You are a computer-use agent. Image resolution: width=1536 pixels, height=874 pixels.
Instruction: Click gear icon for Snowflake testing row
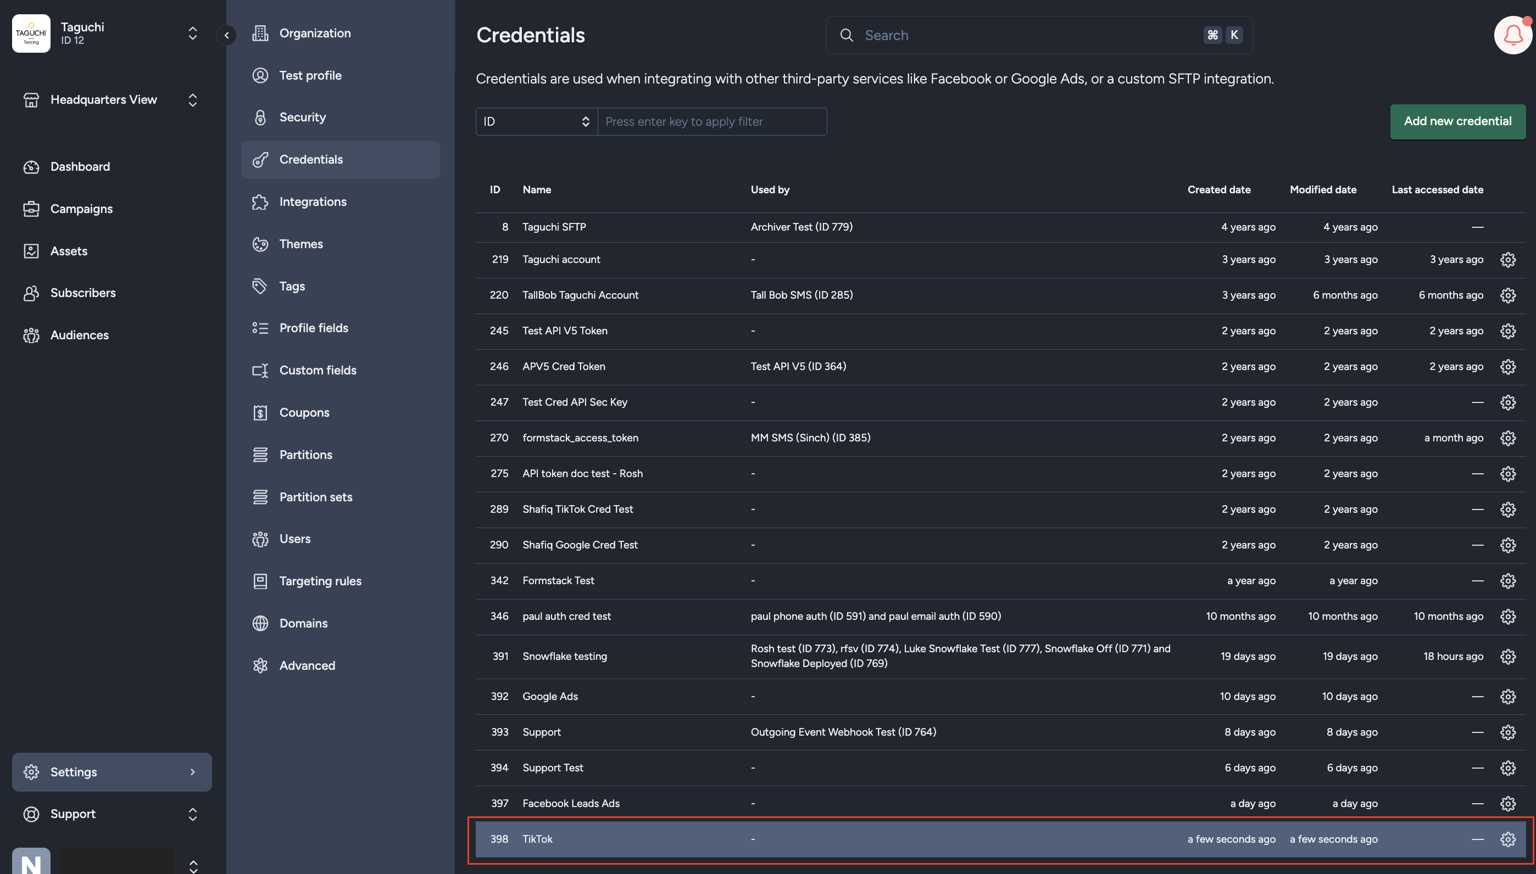(x=1508, y=656)
